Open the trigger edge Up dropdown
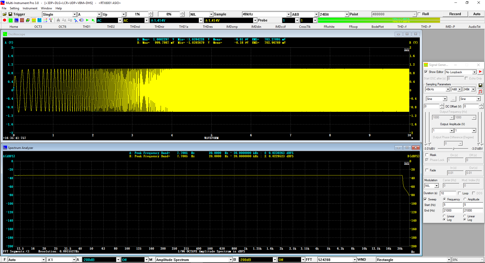Screen dimensions: 485x263 coord(114,14)
